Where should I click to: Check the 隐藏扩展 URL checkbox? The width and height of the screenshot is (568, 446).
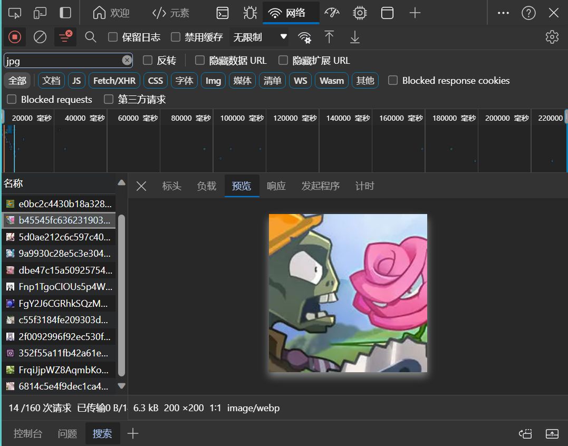283,60
